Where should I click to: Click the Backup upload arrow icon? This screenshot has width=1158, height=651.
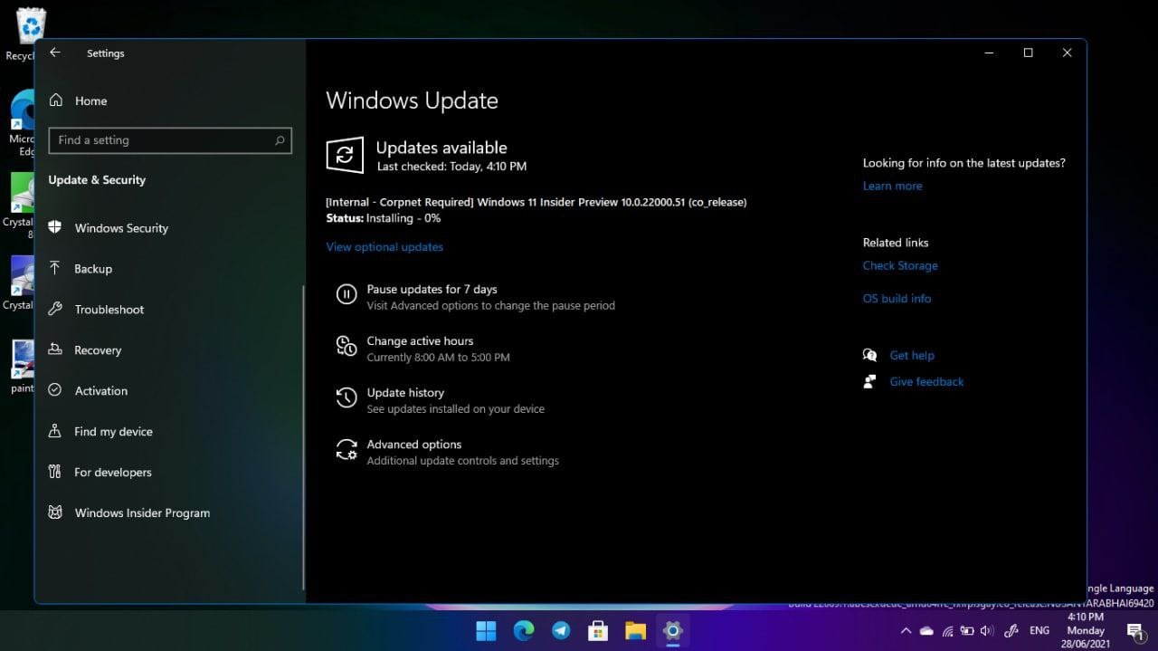[55, 268]
